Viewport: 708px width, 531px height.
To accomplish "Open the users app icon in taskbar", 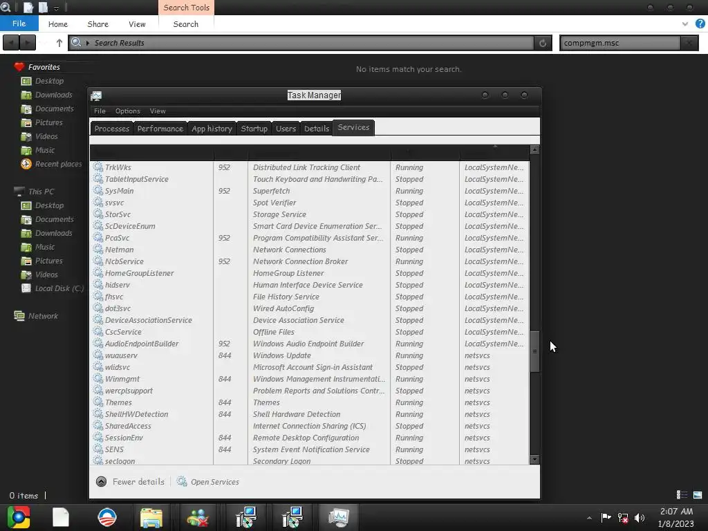I will point(197,517).
